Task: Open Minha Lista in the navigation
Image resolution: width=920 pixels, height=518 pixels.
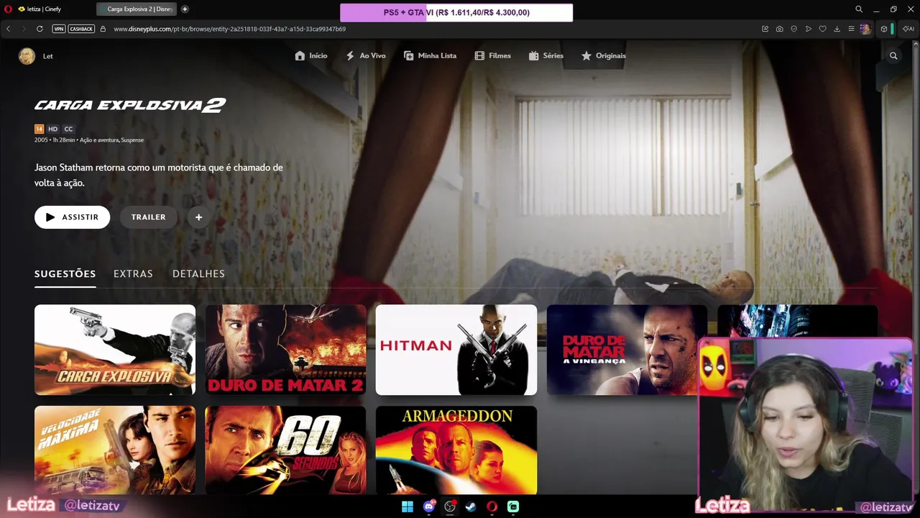Action: pyautogui.click(x=430, y=55)
